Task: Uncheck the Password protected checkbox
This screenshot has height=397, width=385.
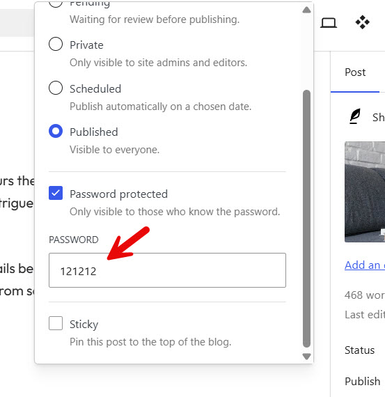Action: click(x=56, y=193)
